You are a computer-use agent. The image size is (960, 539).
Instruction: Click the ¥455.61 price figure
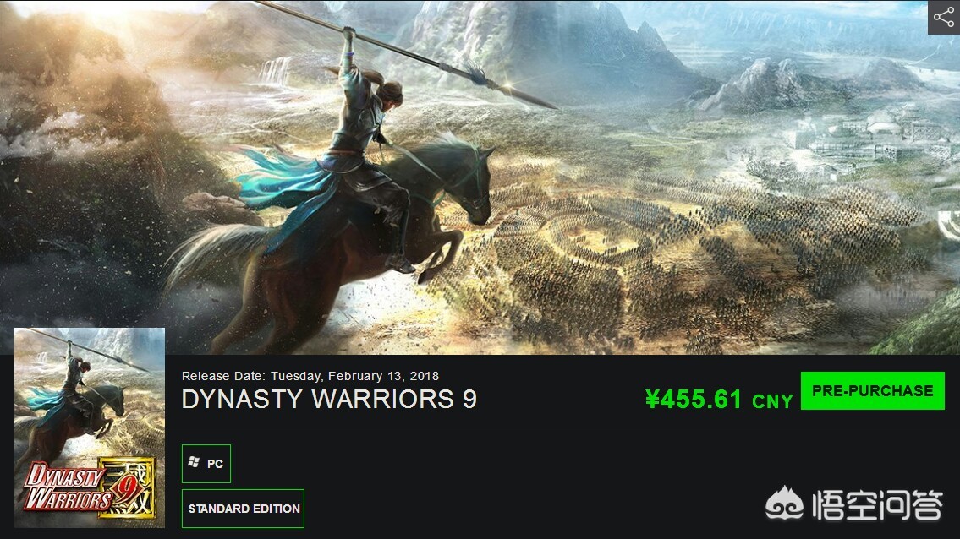693,400
